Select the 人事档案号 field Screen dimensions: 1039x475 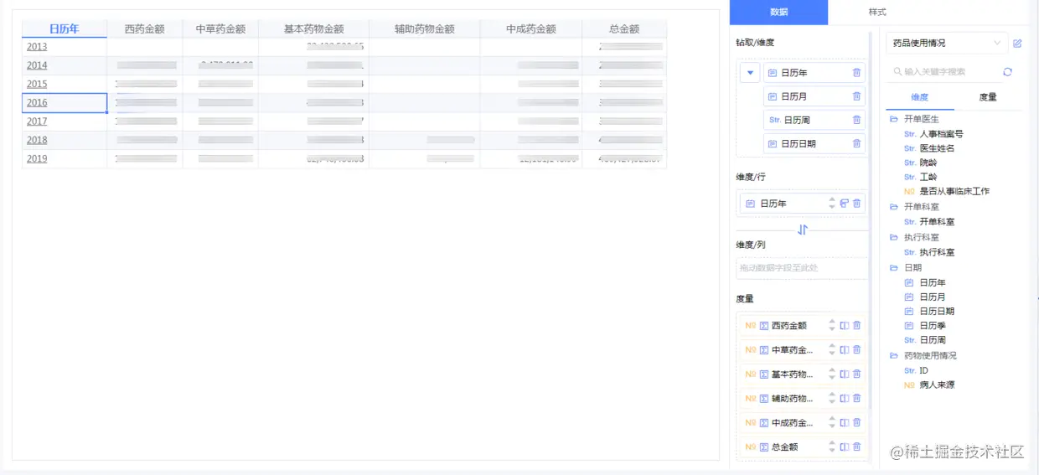click(941, 134)
